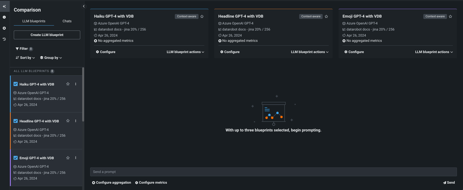Uncheck the Haiku GPT-4 with VDB checkbox

(x=16, y=84)
